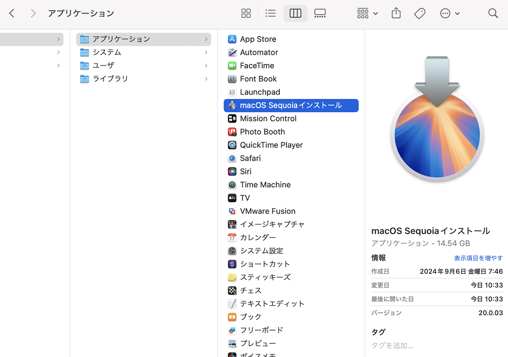Screen dimensions: 508x357
Task: Open the group-by options dropdown
Action: click(x=367, y=13)
